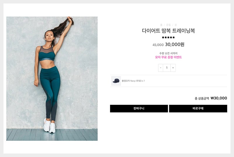
Task: Click the five-star rating icons
Action: point(168,37)
